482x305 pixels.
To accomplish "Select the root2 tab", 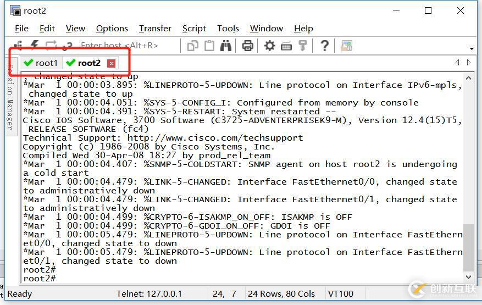I will (84, 63).
